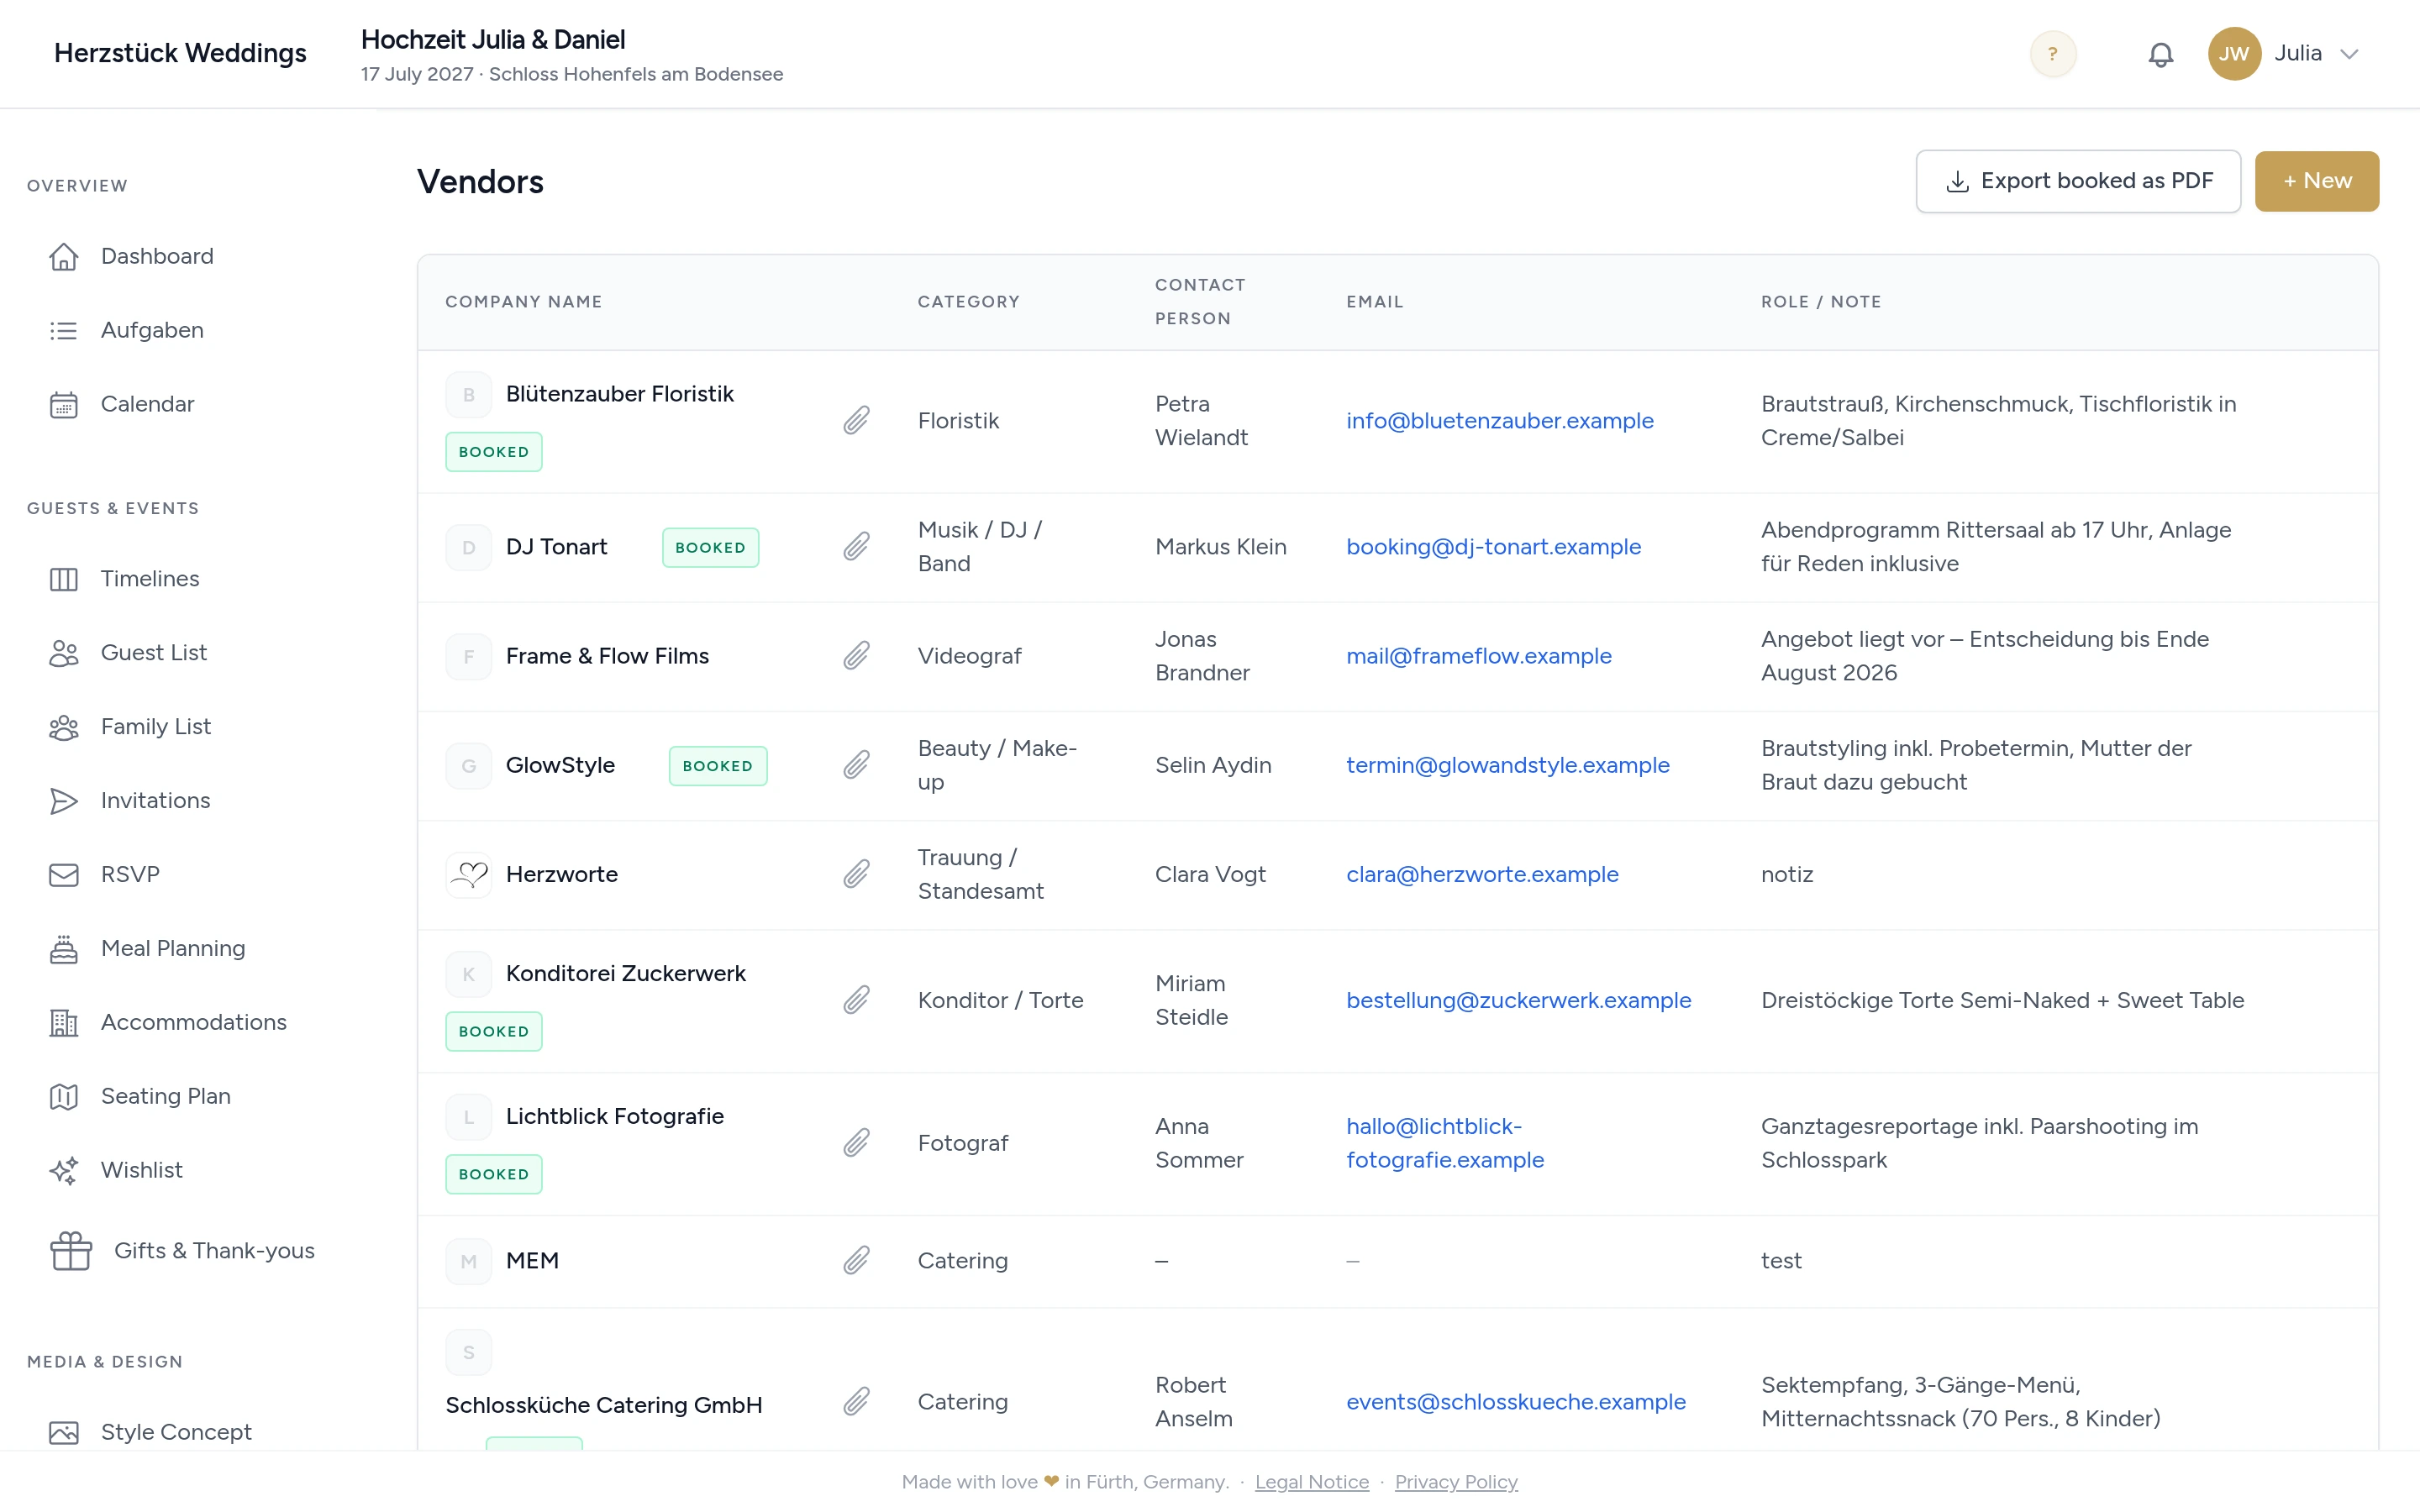Open attachments paperclip for Herzworte

pyautogui.click(x=856, y=874)
